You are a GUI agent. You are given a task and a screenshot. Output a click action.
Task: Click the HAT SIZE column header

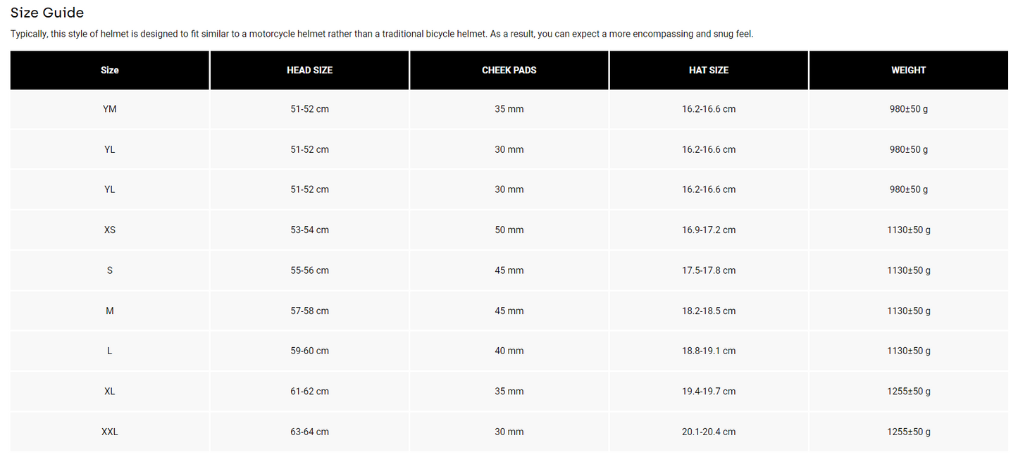pos(709,70)
